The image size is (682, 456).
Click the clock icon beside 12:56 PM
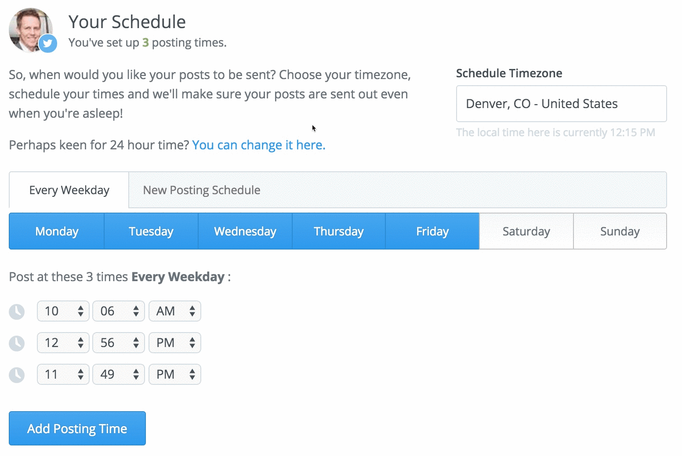tap(17, 343)
